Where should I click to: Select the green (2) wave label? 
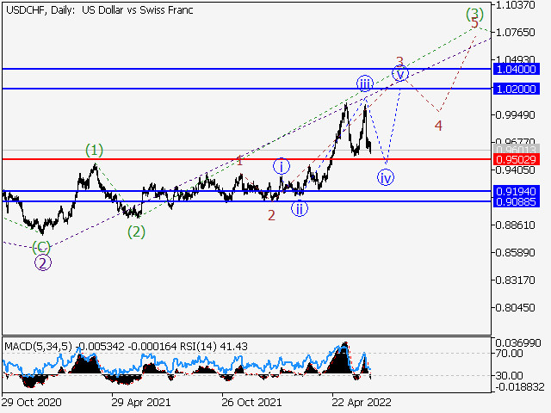click(x=136, y=231)
